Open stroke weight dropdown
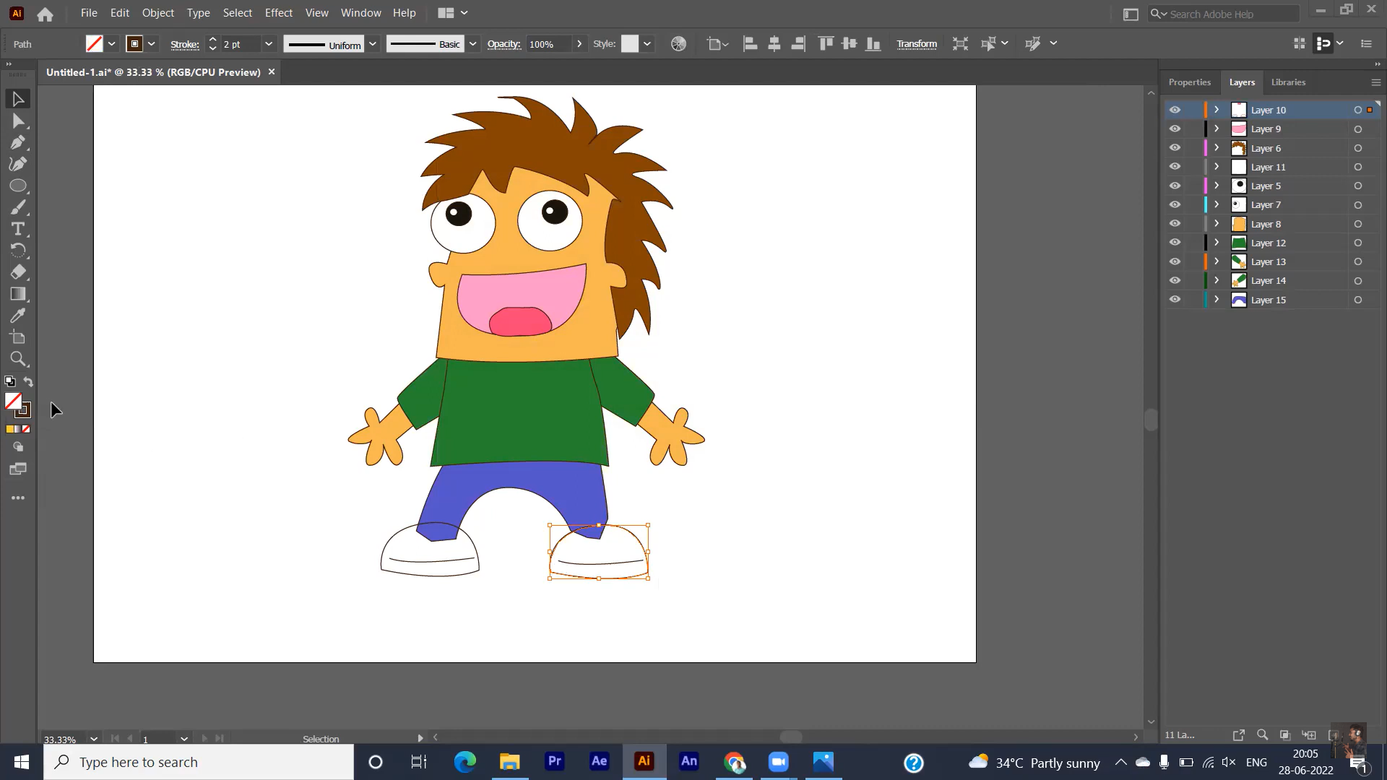The image size is (1387, 780). [269, 44]
